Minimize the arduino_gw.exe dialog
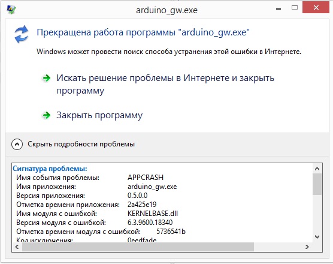 pos(278,9)
